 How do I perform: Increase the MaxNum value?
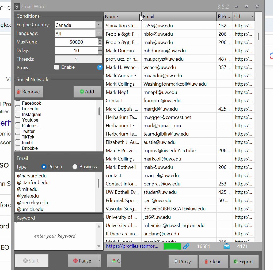point(100,40)
